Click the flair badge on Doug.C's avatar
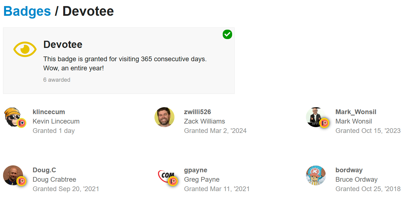Screen dimensions: 416x208 click(x=22, y=181)
